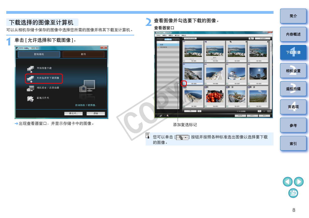
Task: Click the large magnifier zoom-in button in viewer
Action: [269, 111]
